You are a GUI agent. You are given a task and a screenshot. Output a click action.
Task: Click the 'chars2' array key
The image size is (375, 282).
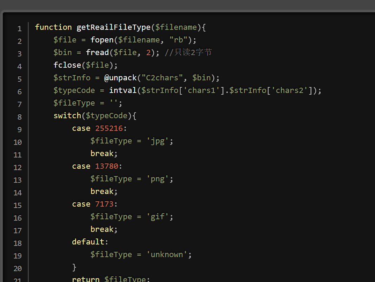pyautogui.click(x=292, y=90)
